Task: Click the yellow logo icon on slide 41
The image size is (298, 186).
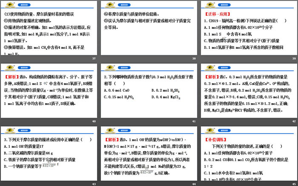Action: click(110, 68)
